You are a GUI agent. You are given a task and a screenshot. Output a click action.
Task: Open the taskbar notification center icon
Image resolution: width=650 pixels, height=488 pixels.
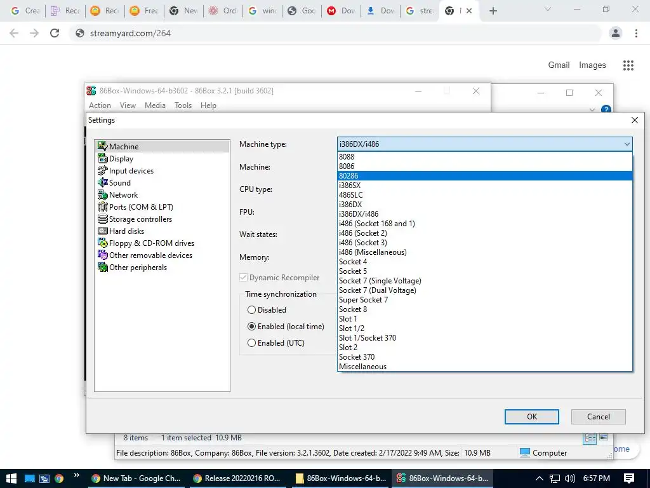(x=629, y=478)
